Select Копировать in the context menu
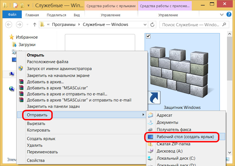 pyautogui.click(x=82, y=130)
